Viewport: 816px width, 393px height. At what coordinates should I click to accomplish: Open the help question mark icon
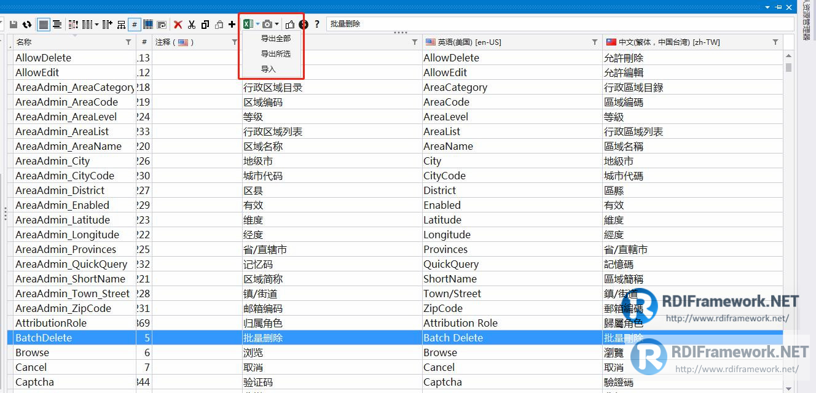click(x=316, y=24)
